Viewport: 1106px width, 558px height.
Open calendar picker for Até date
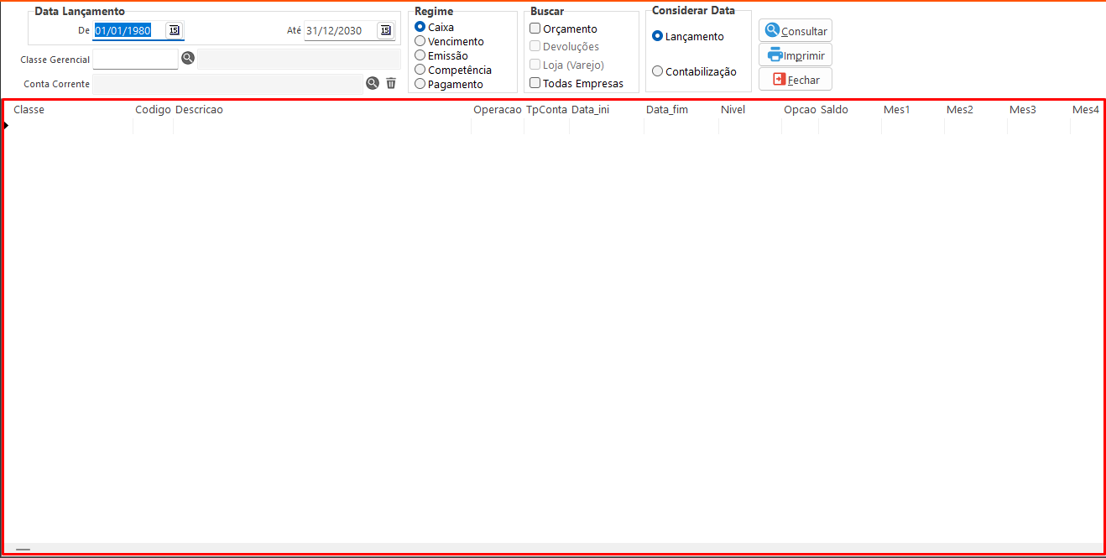click(385, 30)
